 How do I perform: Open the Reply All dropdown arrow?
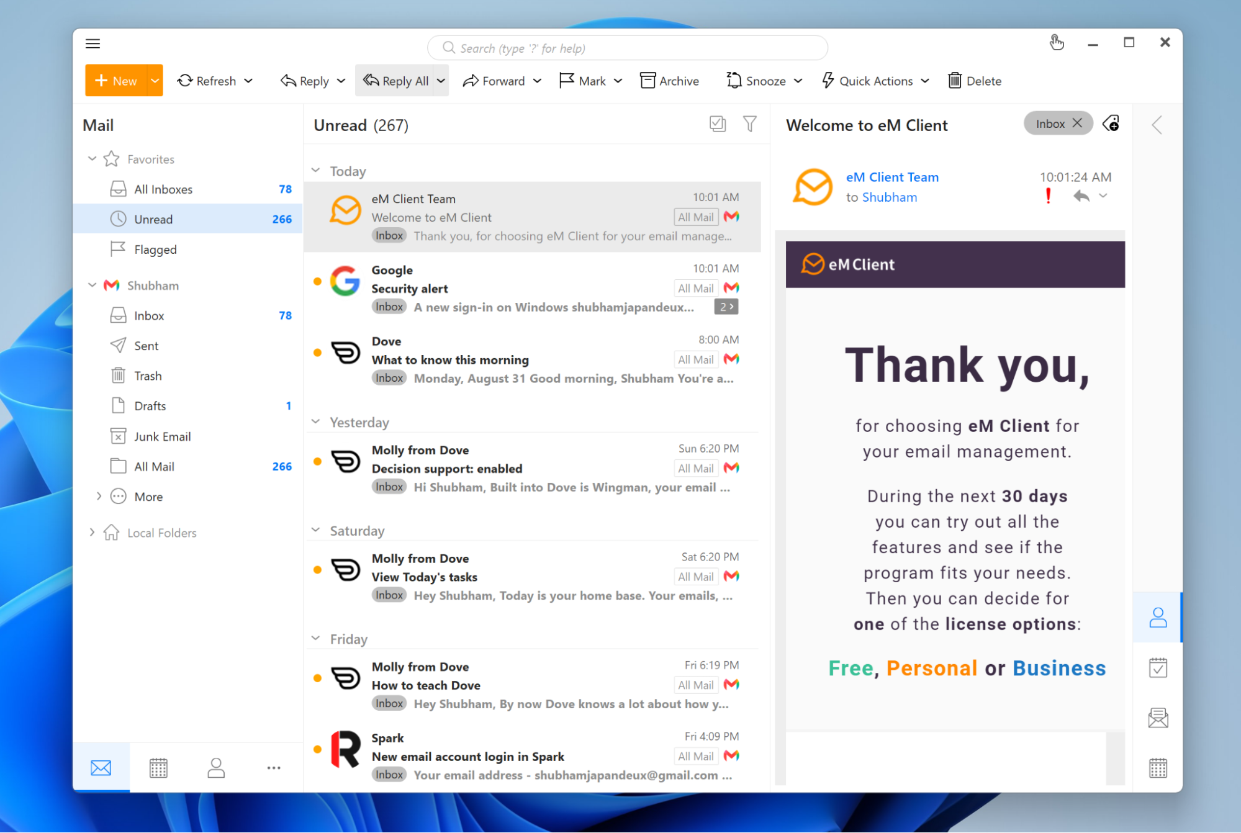click(x=441, y=81)
